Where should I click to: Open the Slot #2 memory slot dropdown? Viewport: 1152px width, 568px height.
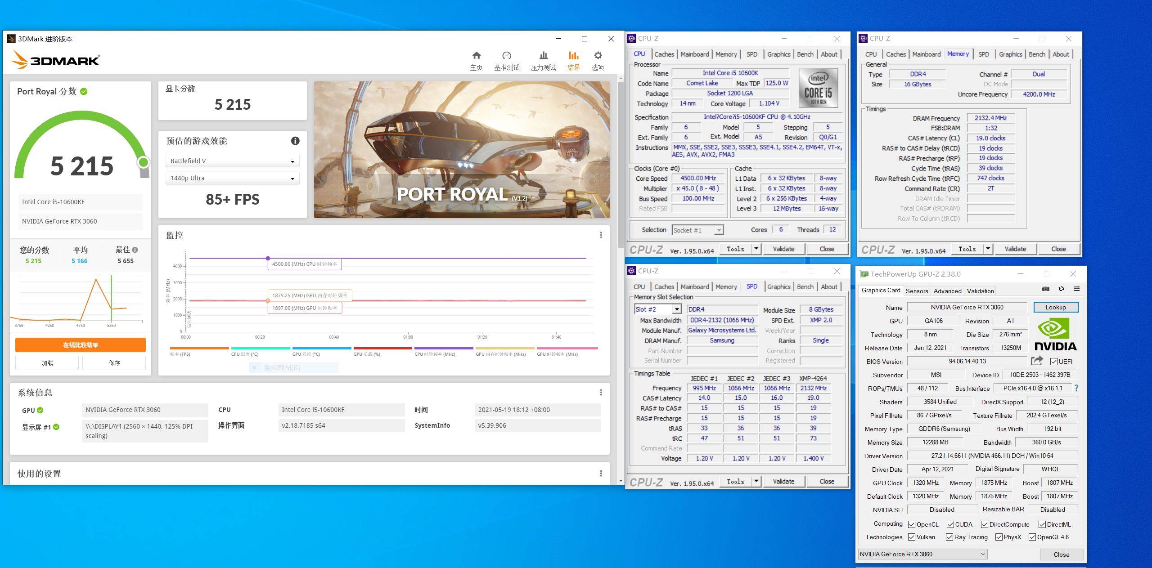658,309
